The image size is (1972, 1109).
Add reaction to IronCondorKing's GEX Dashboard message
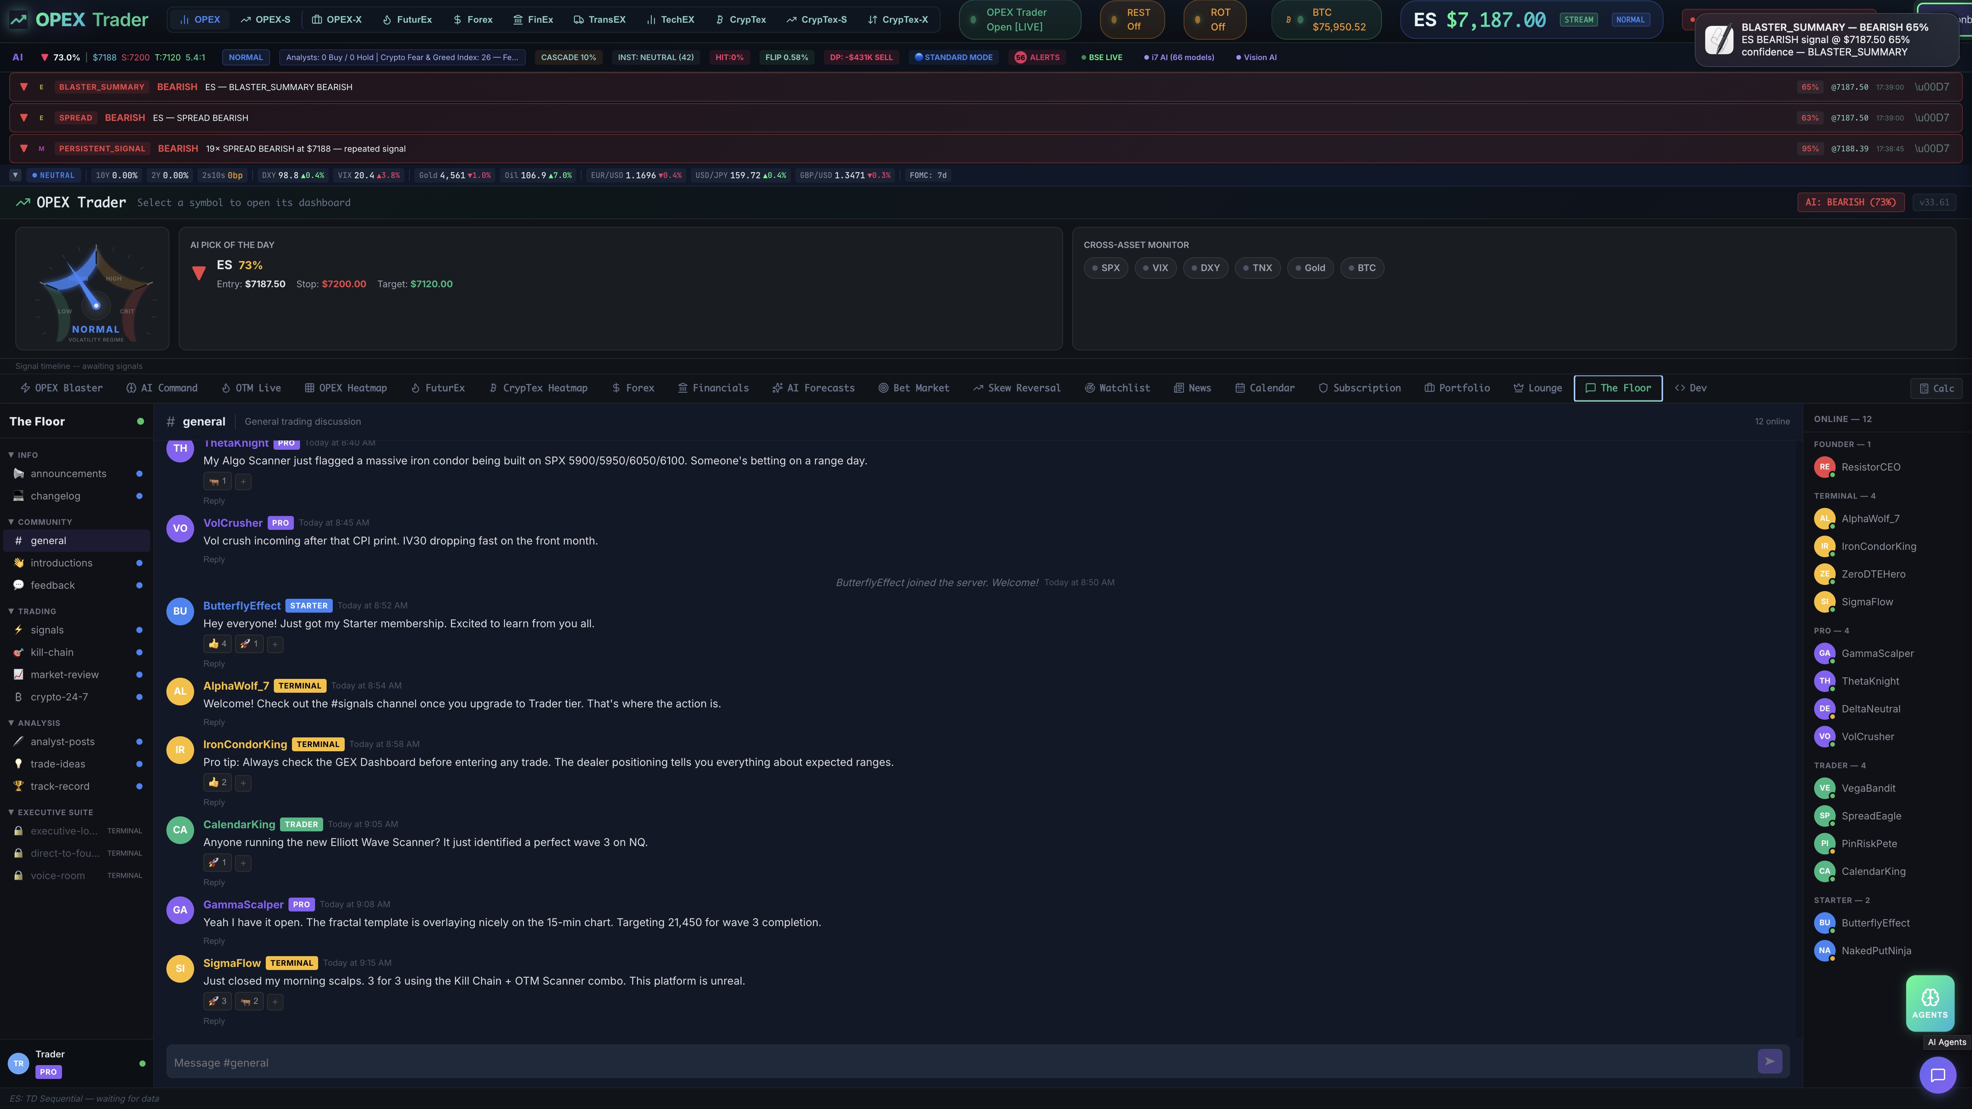coord(243,783)
